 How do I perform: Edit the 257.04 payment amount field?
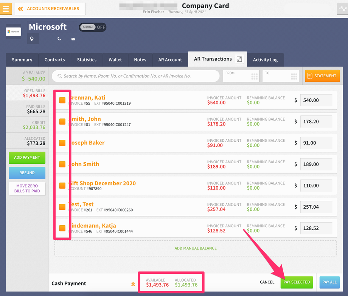click(316, 207)
